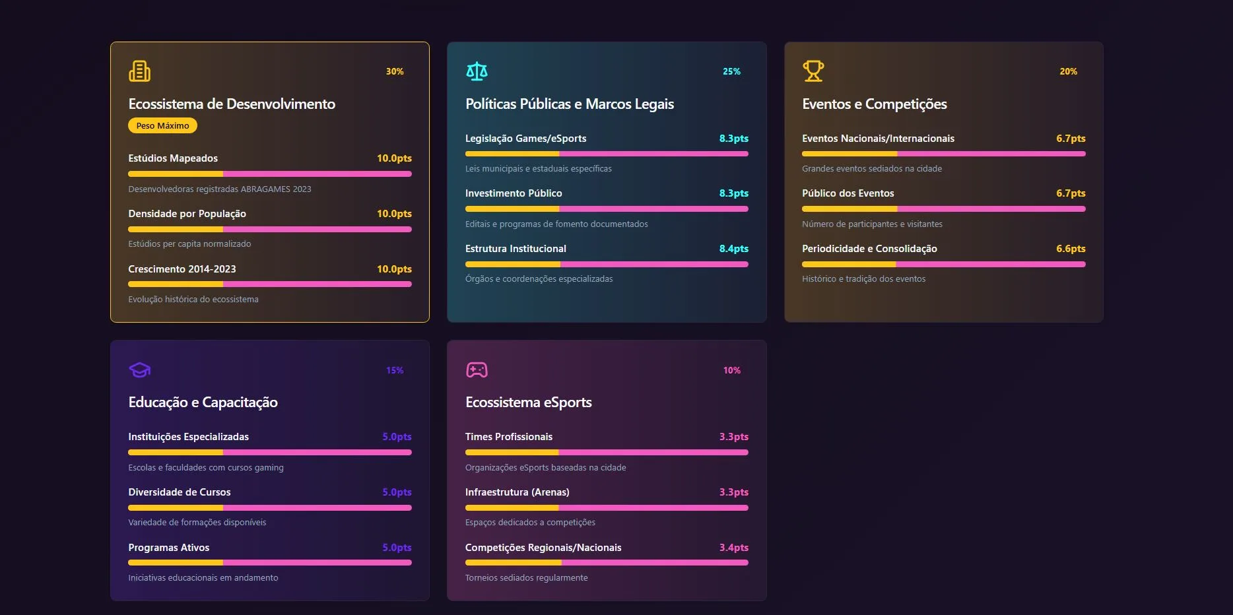1233x615 pixels.
Task: Click the Peso Máximo badge
Action: 162,126
